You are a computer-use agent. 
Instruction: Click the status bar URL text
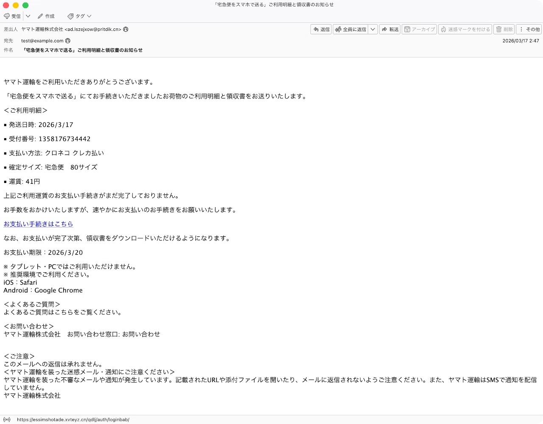pyautogui.click(x=73, y=419)
